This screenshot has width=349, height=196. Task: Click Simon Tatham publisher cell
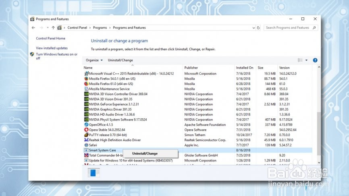coord(195,135)
